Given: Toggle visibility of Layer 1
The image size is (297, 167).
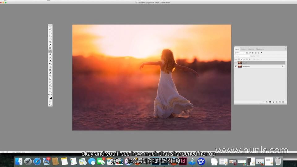Looking at the screenshot, I should (x=236, y=63).
